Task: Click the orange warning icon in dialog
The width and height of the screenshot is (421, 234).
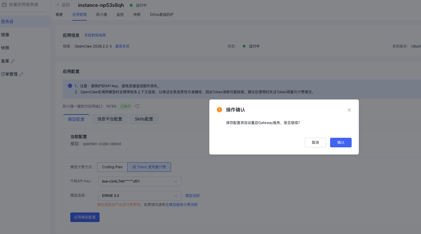Action: 219,110
